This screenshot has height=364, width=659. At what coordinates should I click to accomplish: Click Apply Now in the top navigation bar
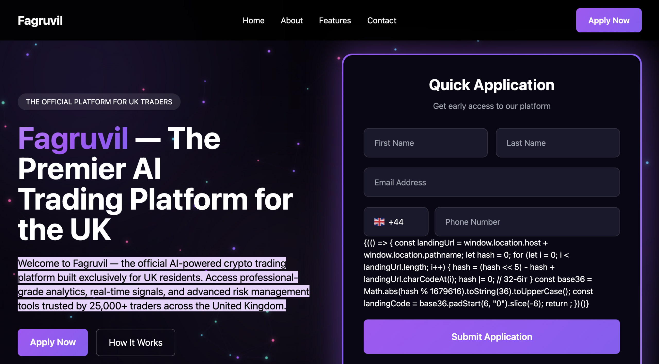pyautogui.click(x=609, y=20)
